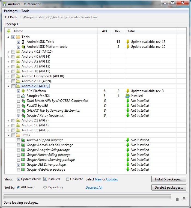Image resolution: width=191 pixels, height=208 pixels.
Task: Expand the Android 1.5 (API 3) group
Action: (8, 130)
